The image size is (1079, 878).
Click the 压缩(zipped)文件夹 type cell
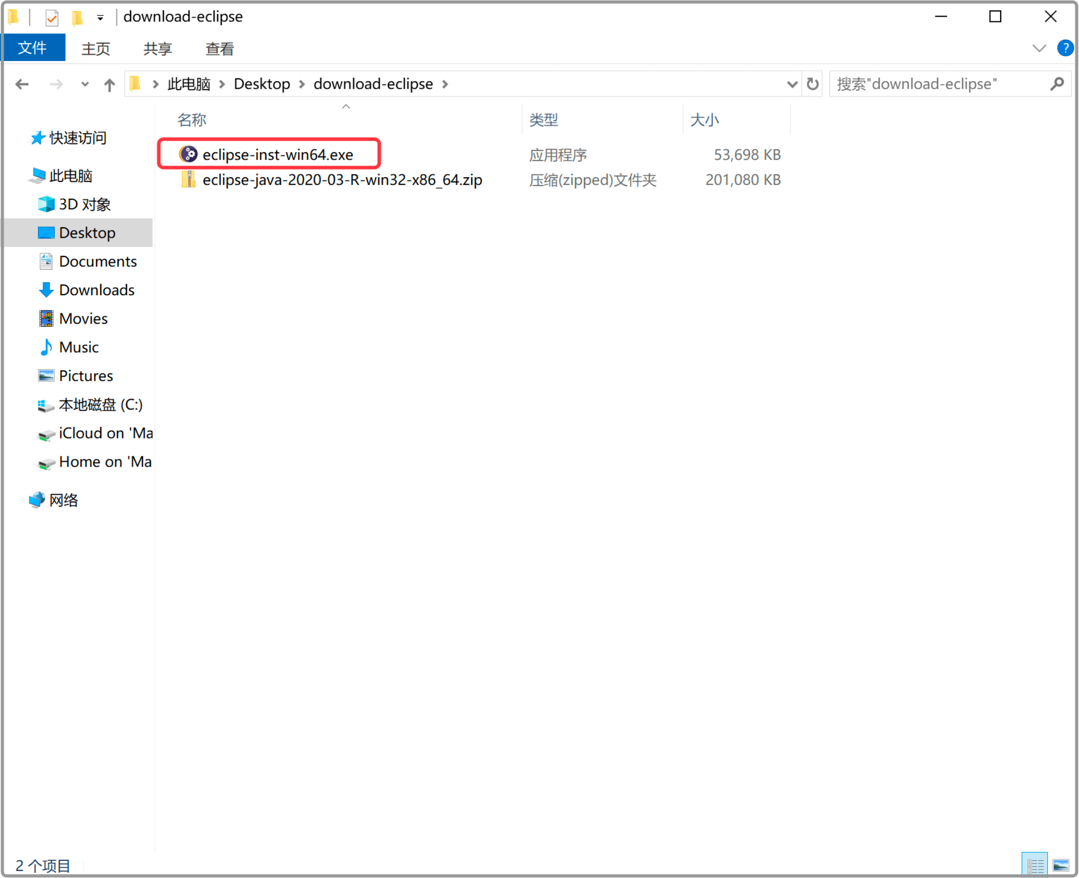tap(593, 180)
